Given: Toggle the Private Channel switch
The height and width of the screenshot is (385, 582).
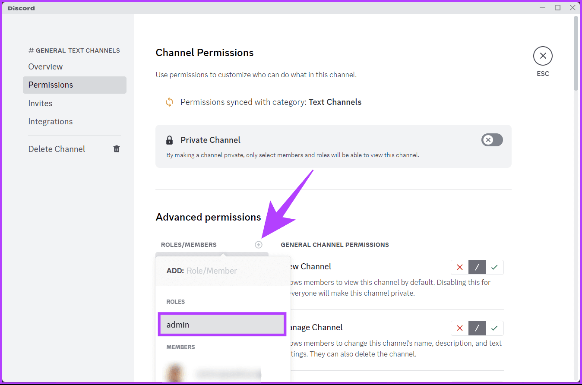Looking at the screenshot, I should click(x=492, y=140).
